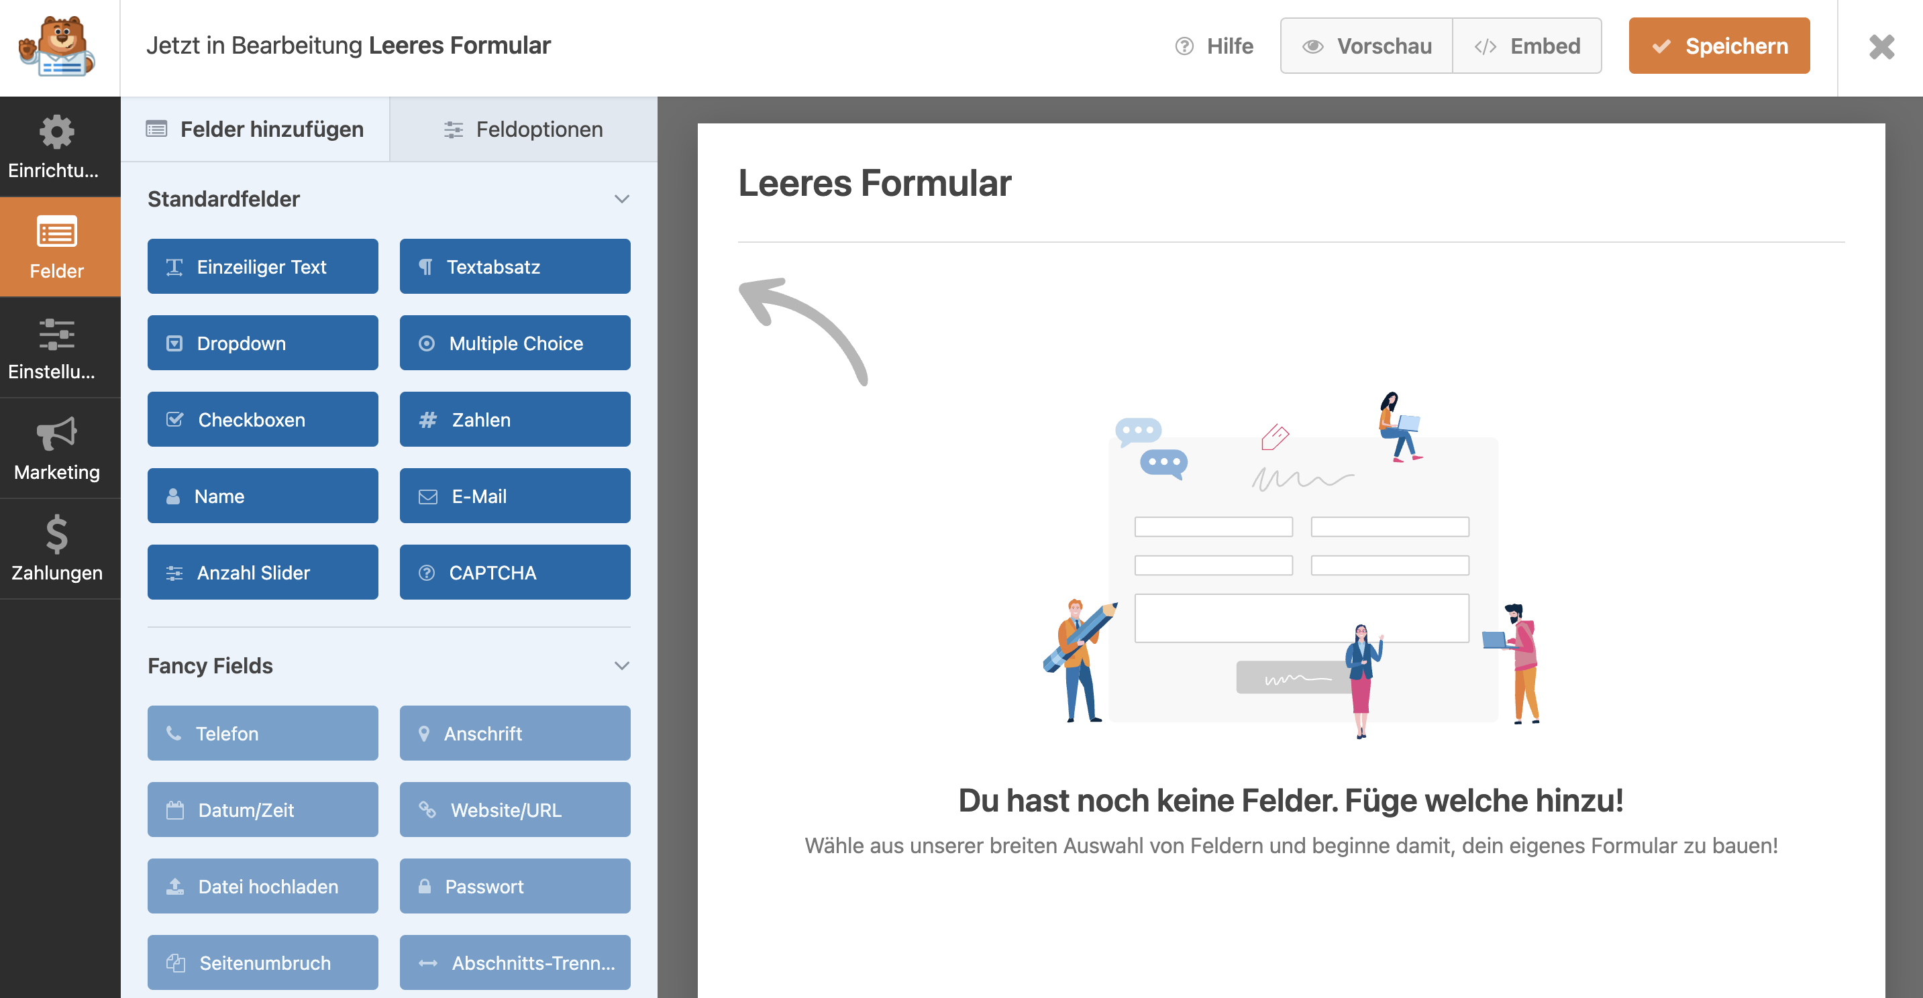Viewport: 1923px width, 998px height.
Task: Open the Zahlungen dollar icon
Action: [x=57, y=535]
